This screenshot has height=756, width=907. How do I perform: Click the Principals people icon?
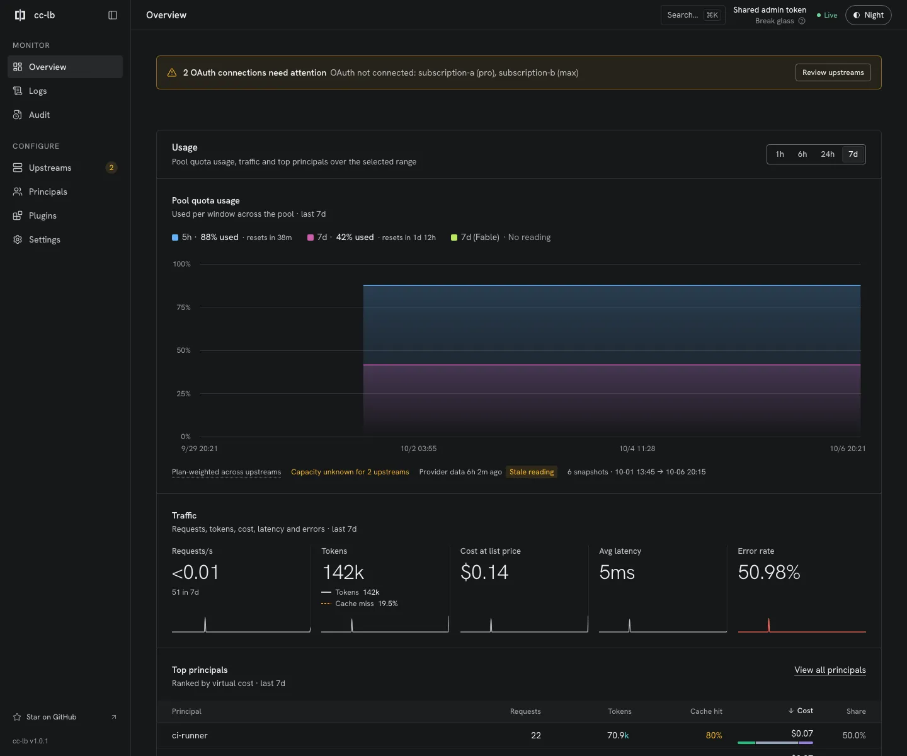click(x=18, y=192)
